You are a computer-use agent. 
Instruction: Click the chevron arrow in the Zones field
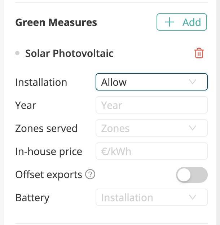193,128
